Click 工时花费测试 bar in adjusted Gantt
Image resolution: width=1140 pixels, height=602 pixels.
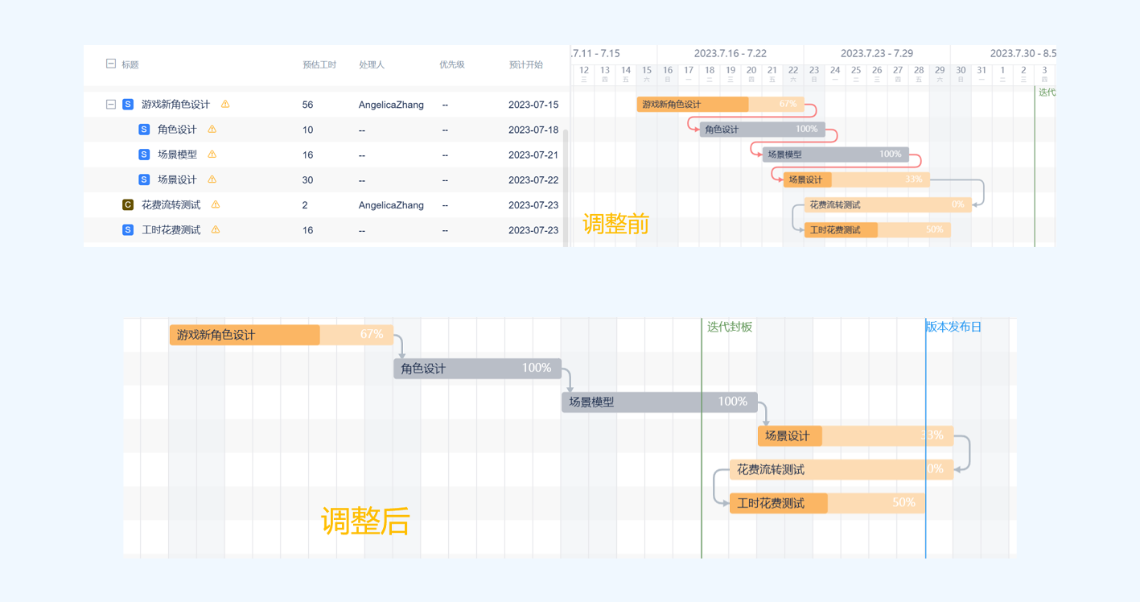coord(827,503)
